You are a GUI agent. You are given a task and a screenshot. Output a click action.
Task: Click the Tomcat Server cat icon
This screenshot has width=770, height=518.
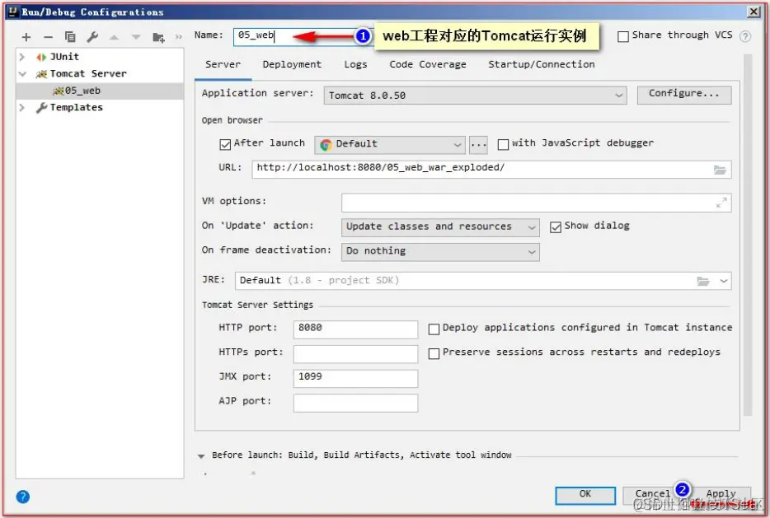click(x=41, y=74)
